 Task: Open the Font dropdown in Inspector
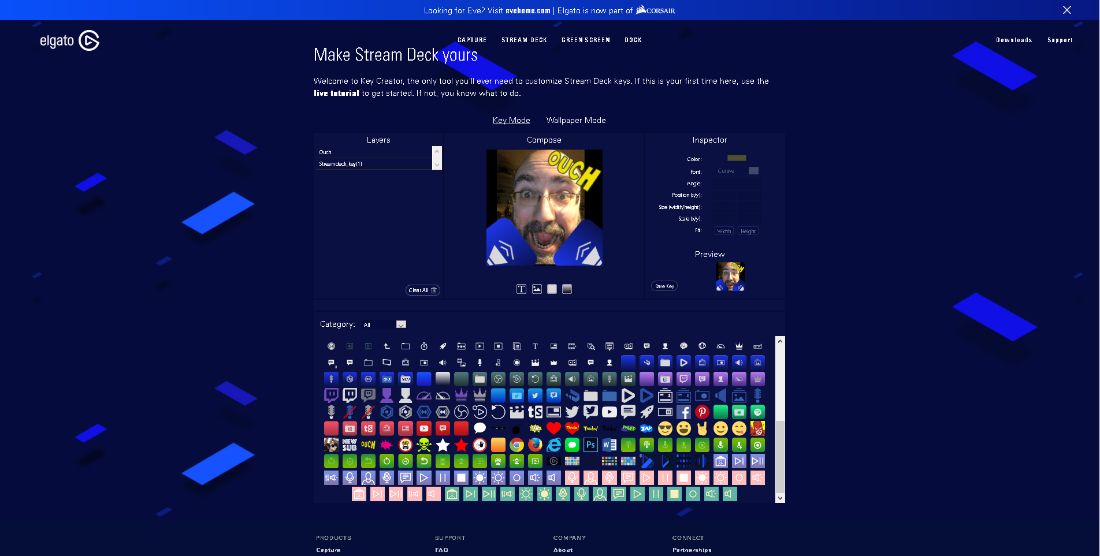click(737, 171)
